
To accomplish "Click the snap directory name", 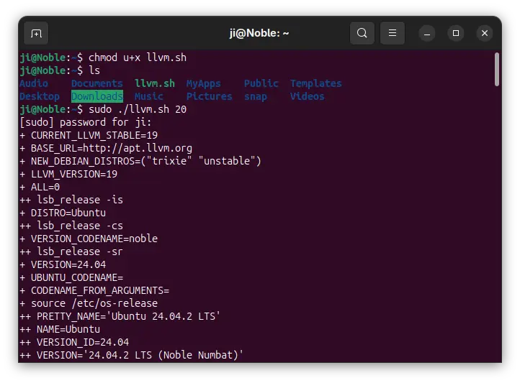I will [x=256, y=96].
